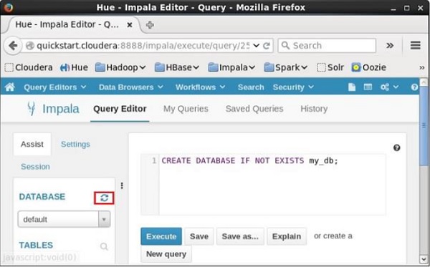Reload page using address bar icon
430x267 pixels.
click(x=267, y=46)
